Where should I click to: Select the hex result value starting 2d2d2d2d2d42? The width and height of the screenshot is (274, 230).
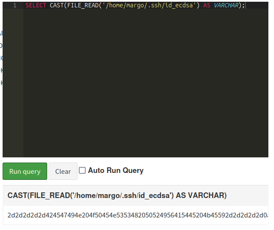[x=138, y=215]
